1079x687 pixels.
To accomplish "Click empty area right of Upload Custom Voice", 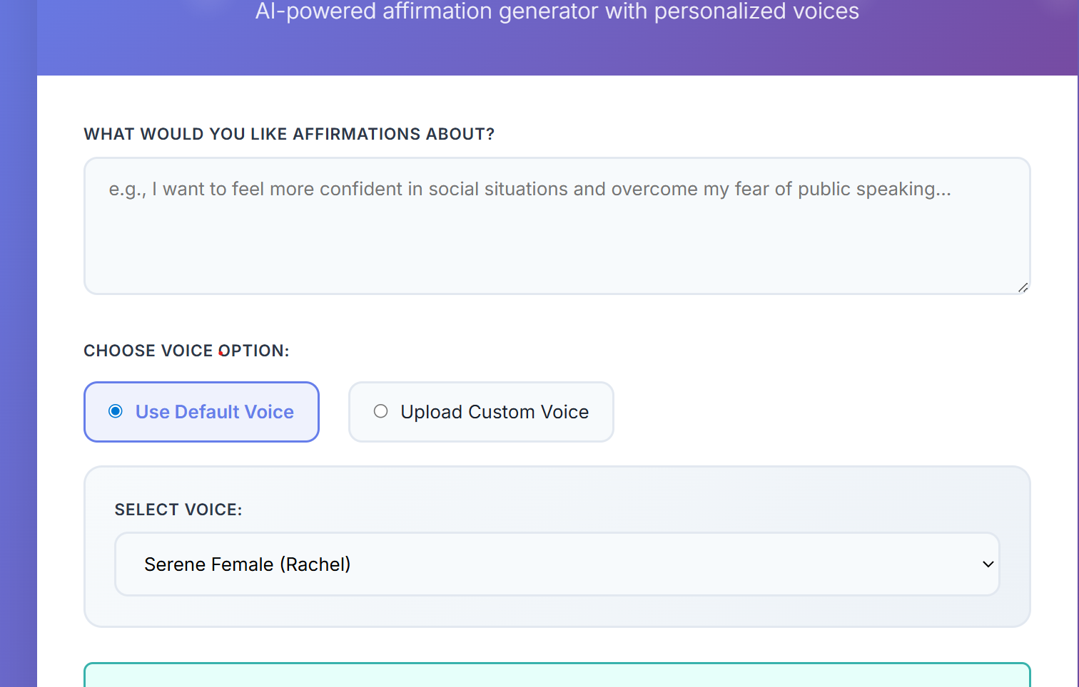I will pyautogui.click(x=821, y=412).
